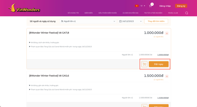Click the Đăng nhập link
The width and height of the screenshot is (197, 107).
[x=165, y=6]
